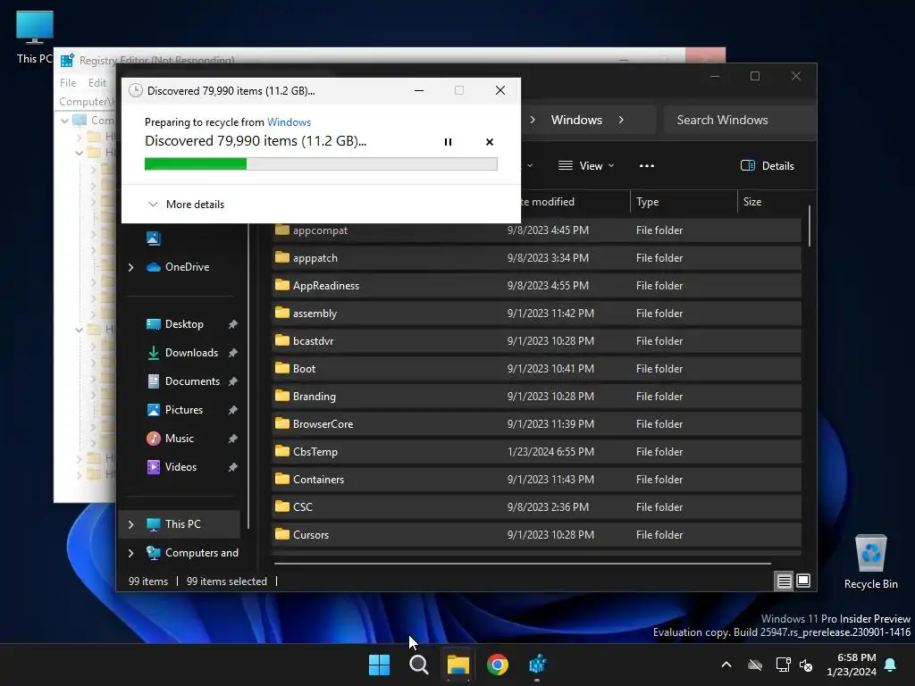Open File menu in Registry Editor

coord(68,83)
